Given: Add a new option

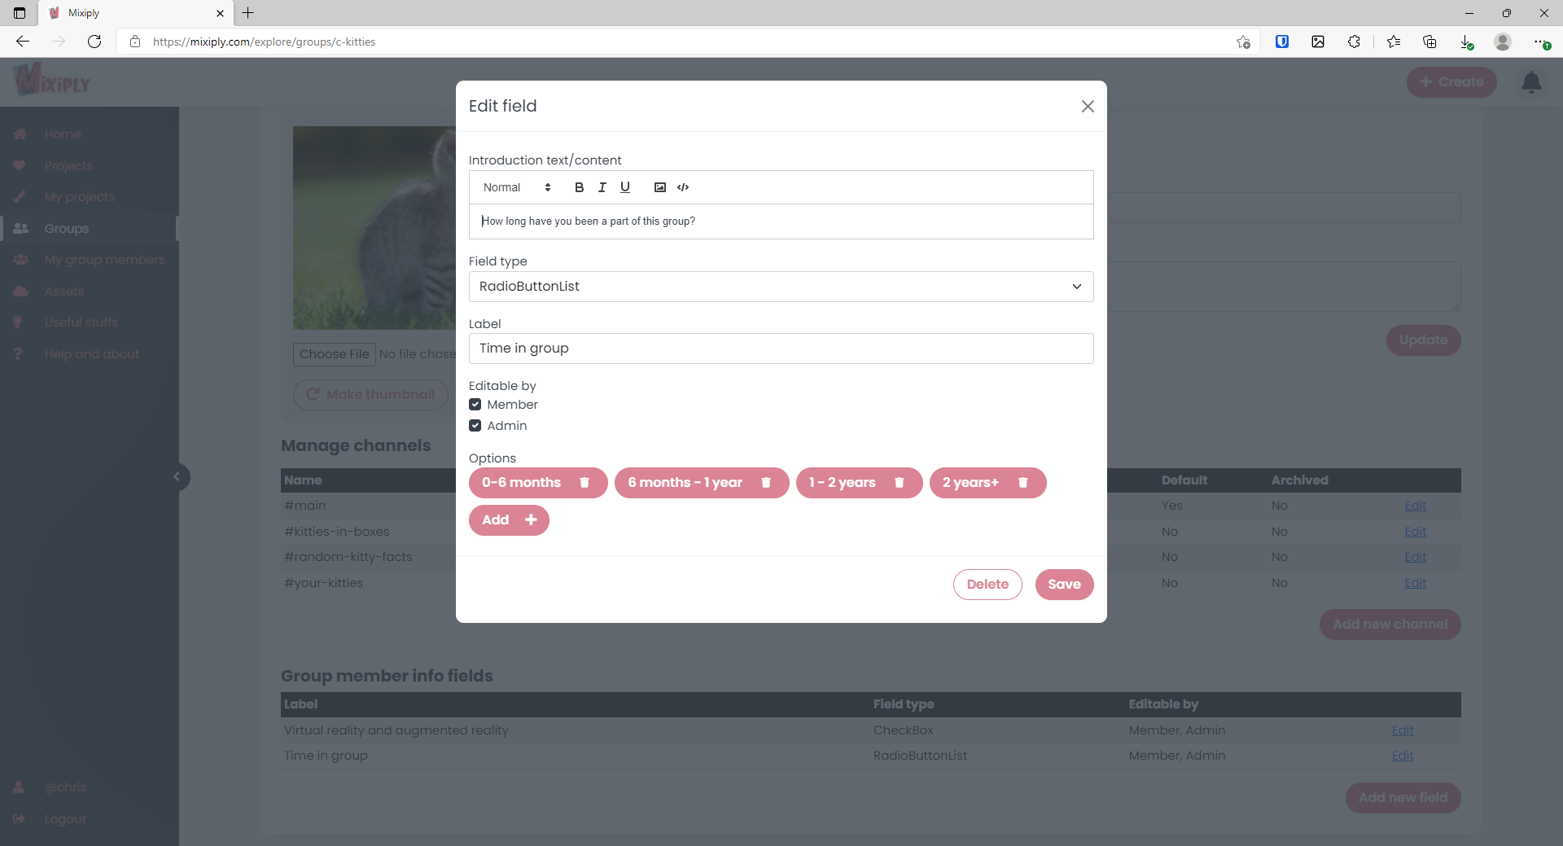Looking at the screenshot, I should pos(509,520).
